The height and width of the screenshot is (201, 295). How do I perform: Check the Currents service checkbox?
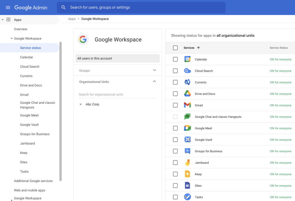[x=175, y=82]
